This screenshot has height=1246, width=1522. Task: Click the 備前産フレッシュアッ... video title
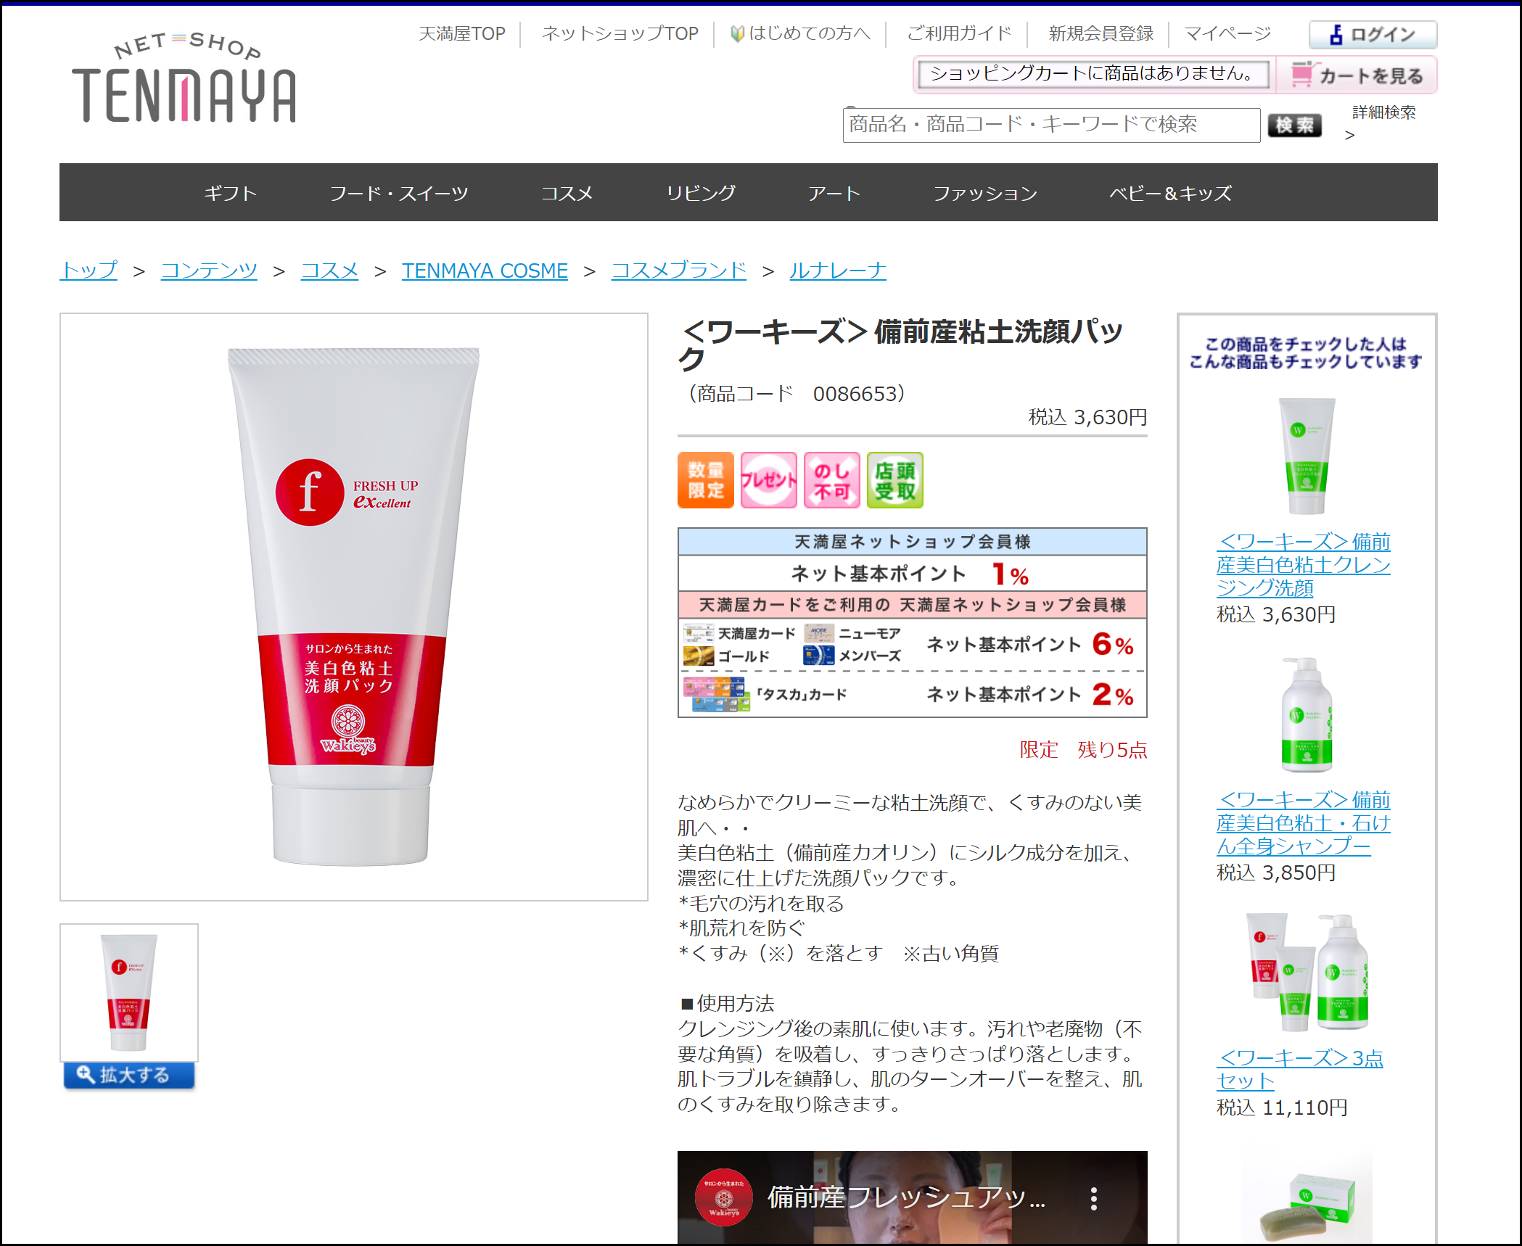point(907,1197)
